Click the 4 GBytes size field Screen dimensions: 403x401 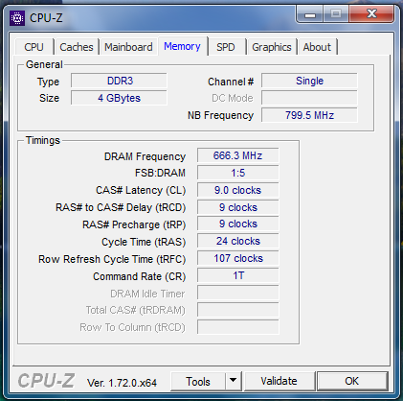click(x=119, y=98)
